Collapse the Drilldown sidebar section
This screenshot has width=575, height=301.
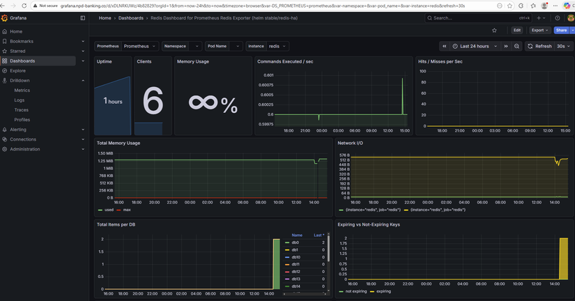pyautogui.click(x=84, y=80)
